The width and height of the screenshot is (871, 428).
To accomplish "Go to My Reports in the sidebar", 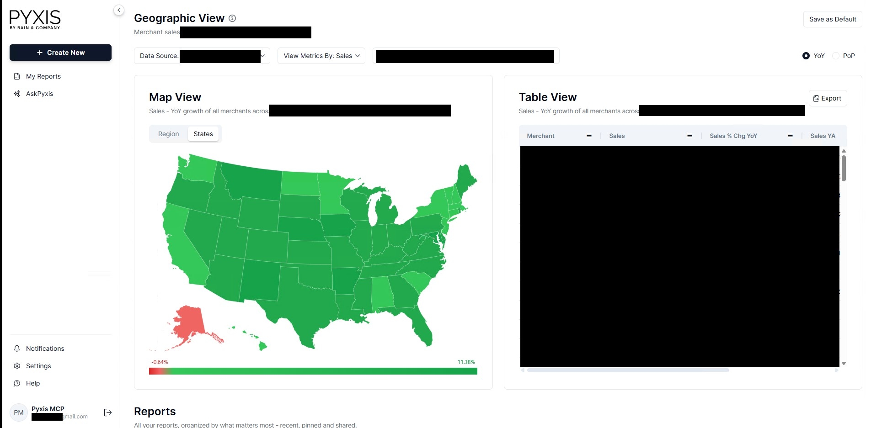I will pyautogui.click(x=43, y=76).
